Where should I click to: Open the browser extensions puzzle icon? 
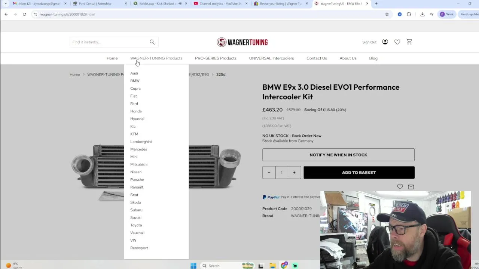409,14
